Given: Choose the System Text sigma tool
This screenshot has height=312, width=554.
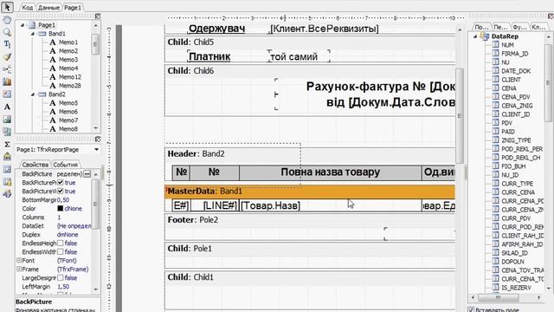Looking at the screenshot, I should [7, 144].
